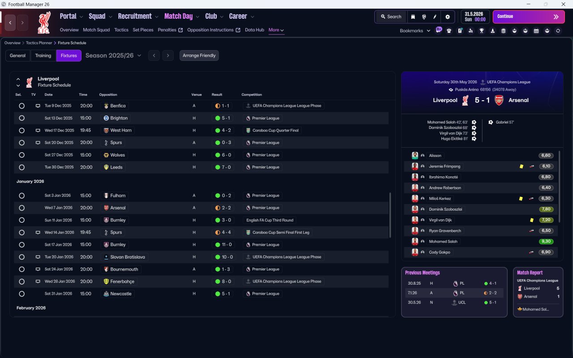Click the Arrange Friendly button
This screenshot has width=573, height=358.
point(199,55)
